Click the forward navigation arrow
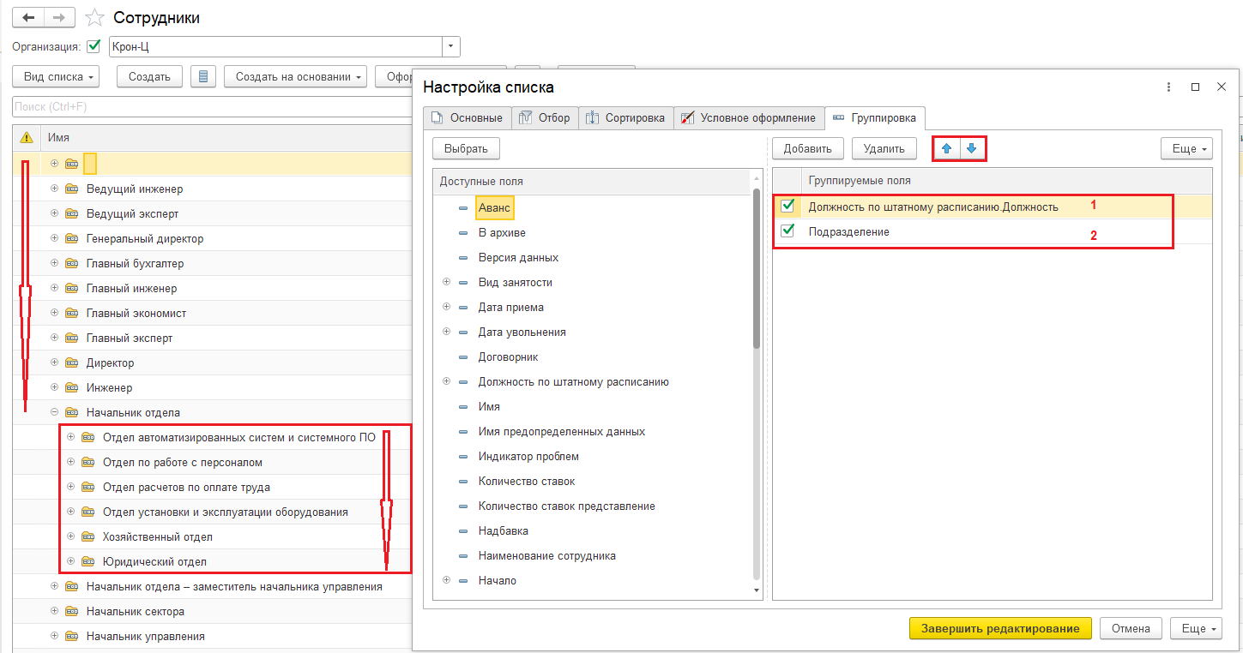Viewport: 1243px width, 653px height. point(59,17)
